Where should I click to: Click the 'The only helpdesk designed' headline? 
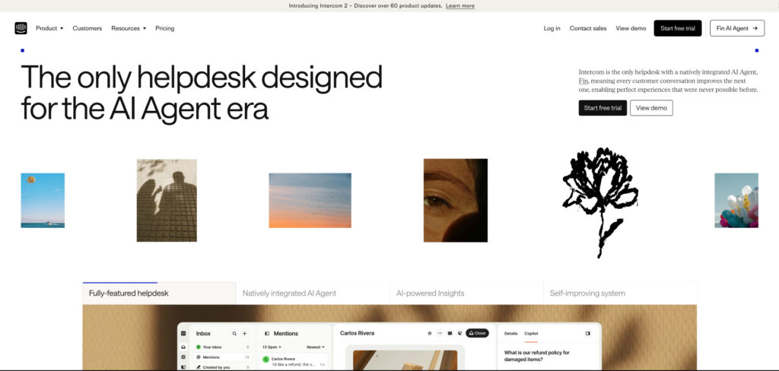point(202,93)
